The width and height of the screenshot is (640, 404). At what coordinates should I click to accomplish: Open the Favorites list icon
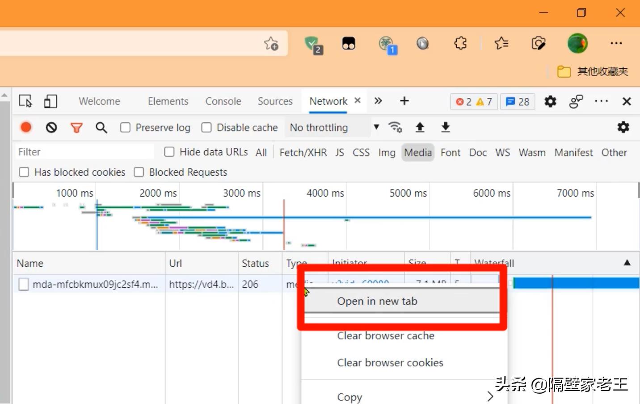[x=501, y=43]
